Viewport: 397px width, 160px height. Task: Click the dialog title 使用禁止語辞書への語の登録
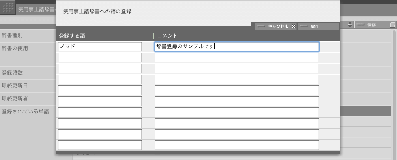pos(97,11)
